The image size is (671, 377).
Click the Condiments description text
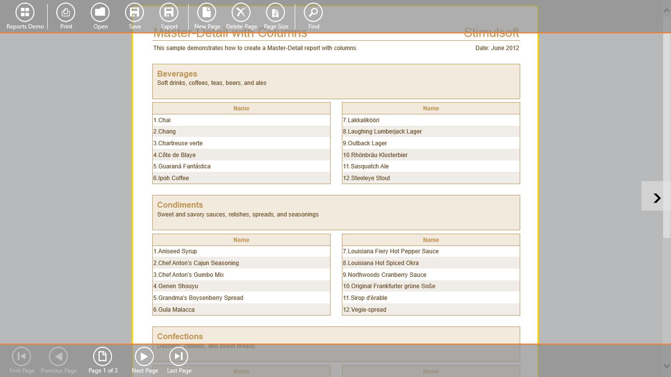point(238,215)
